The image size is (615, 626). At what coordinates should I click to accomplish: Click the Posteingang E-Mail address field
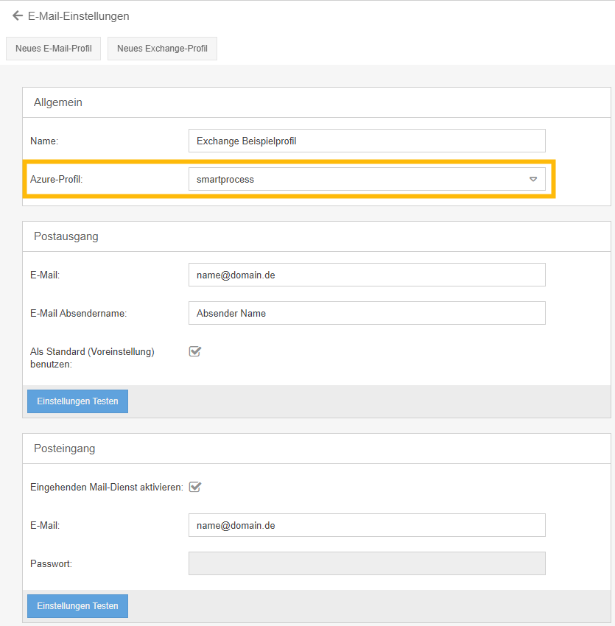[x=367, y=525]
